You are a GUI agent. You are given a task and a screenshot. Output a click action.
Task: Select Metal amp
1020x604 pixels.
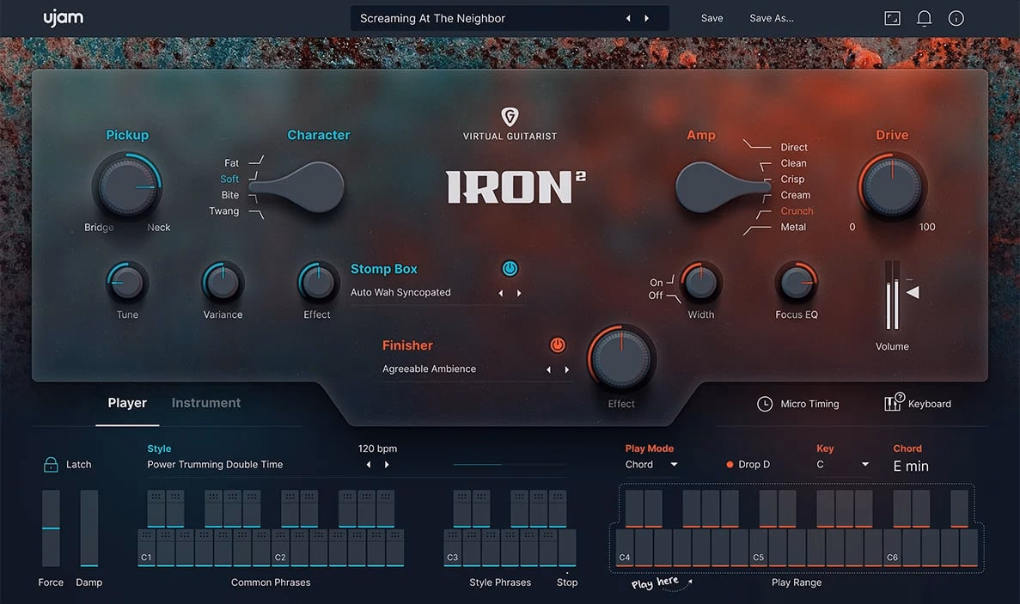pyautogui.click(x=793, y=227)
